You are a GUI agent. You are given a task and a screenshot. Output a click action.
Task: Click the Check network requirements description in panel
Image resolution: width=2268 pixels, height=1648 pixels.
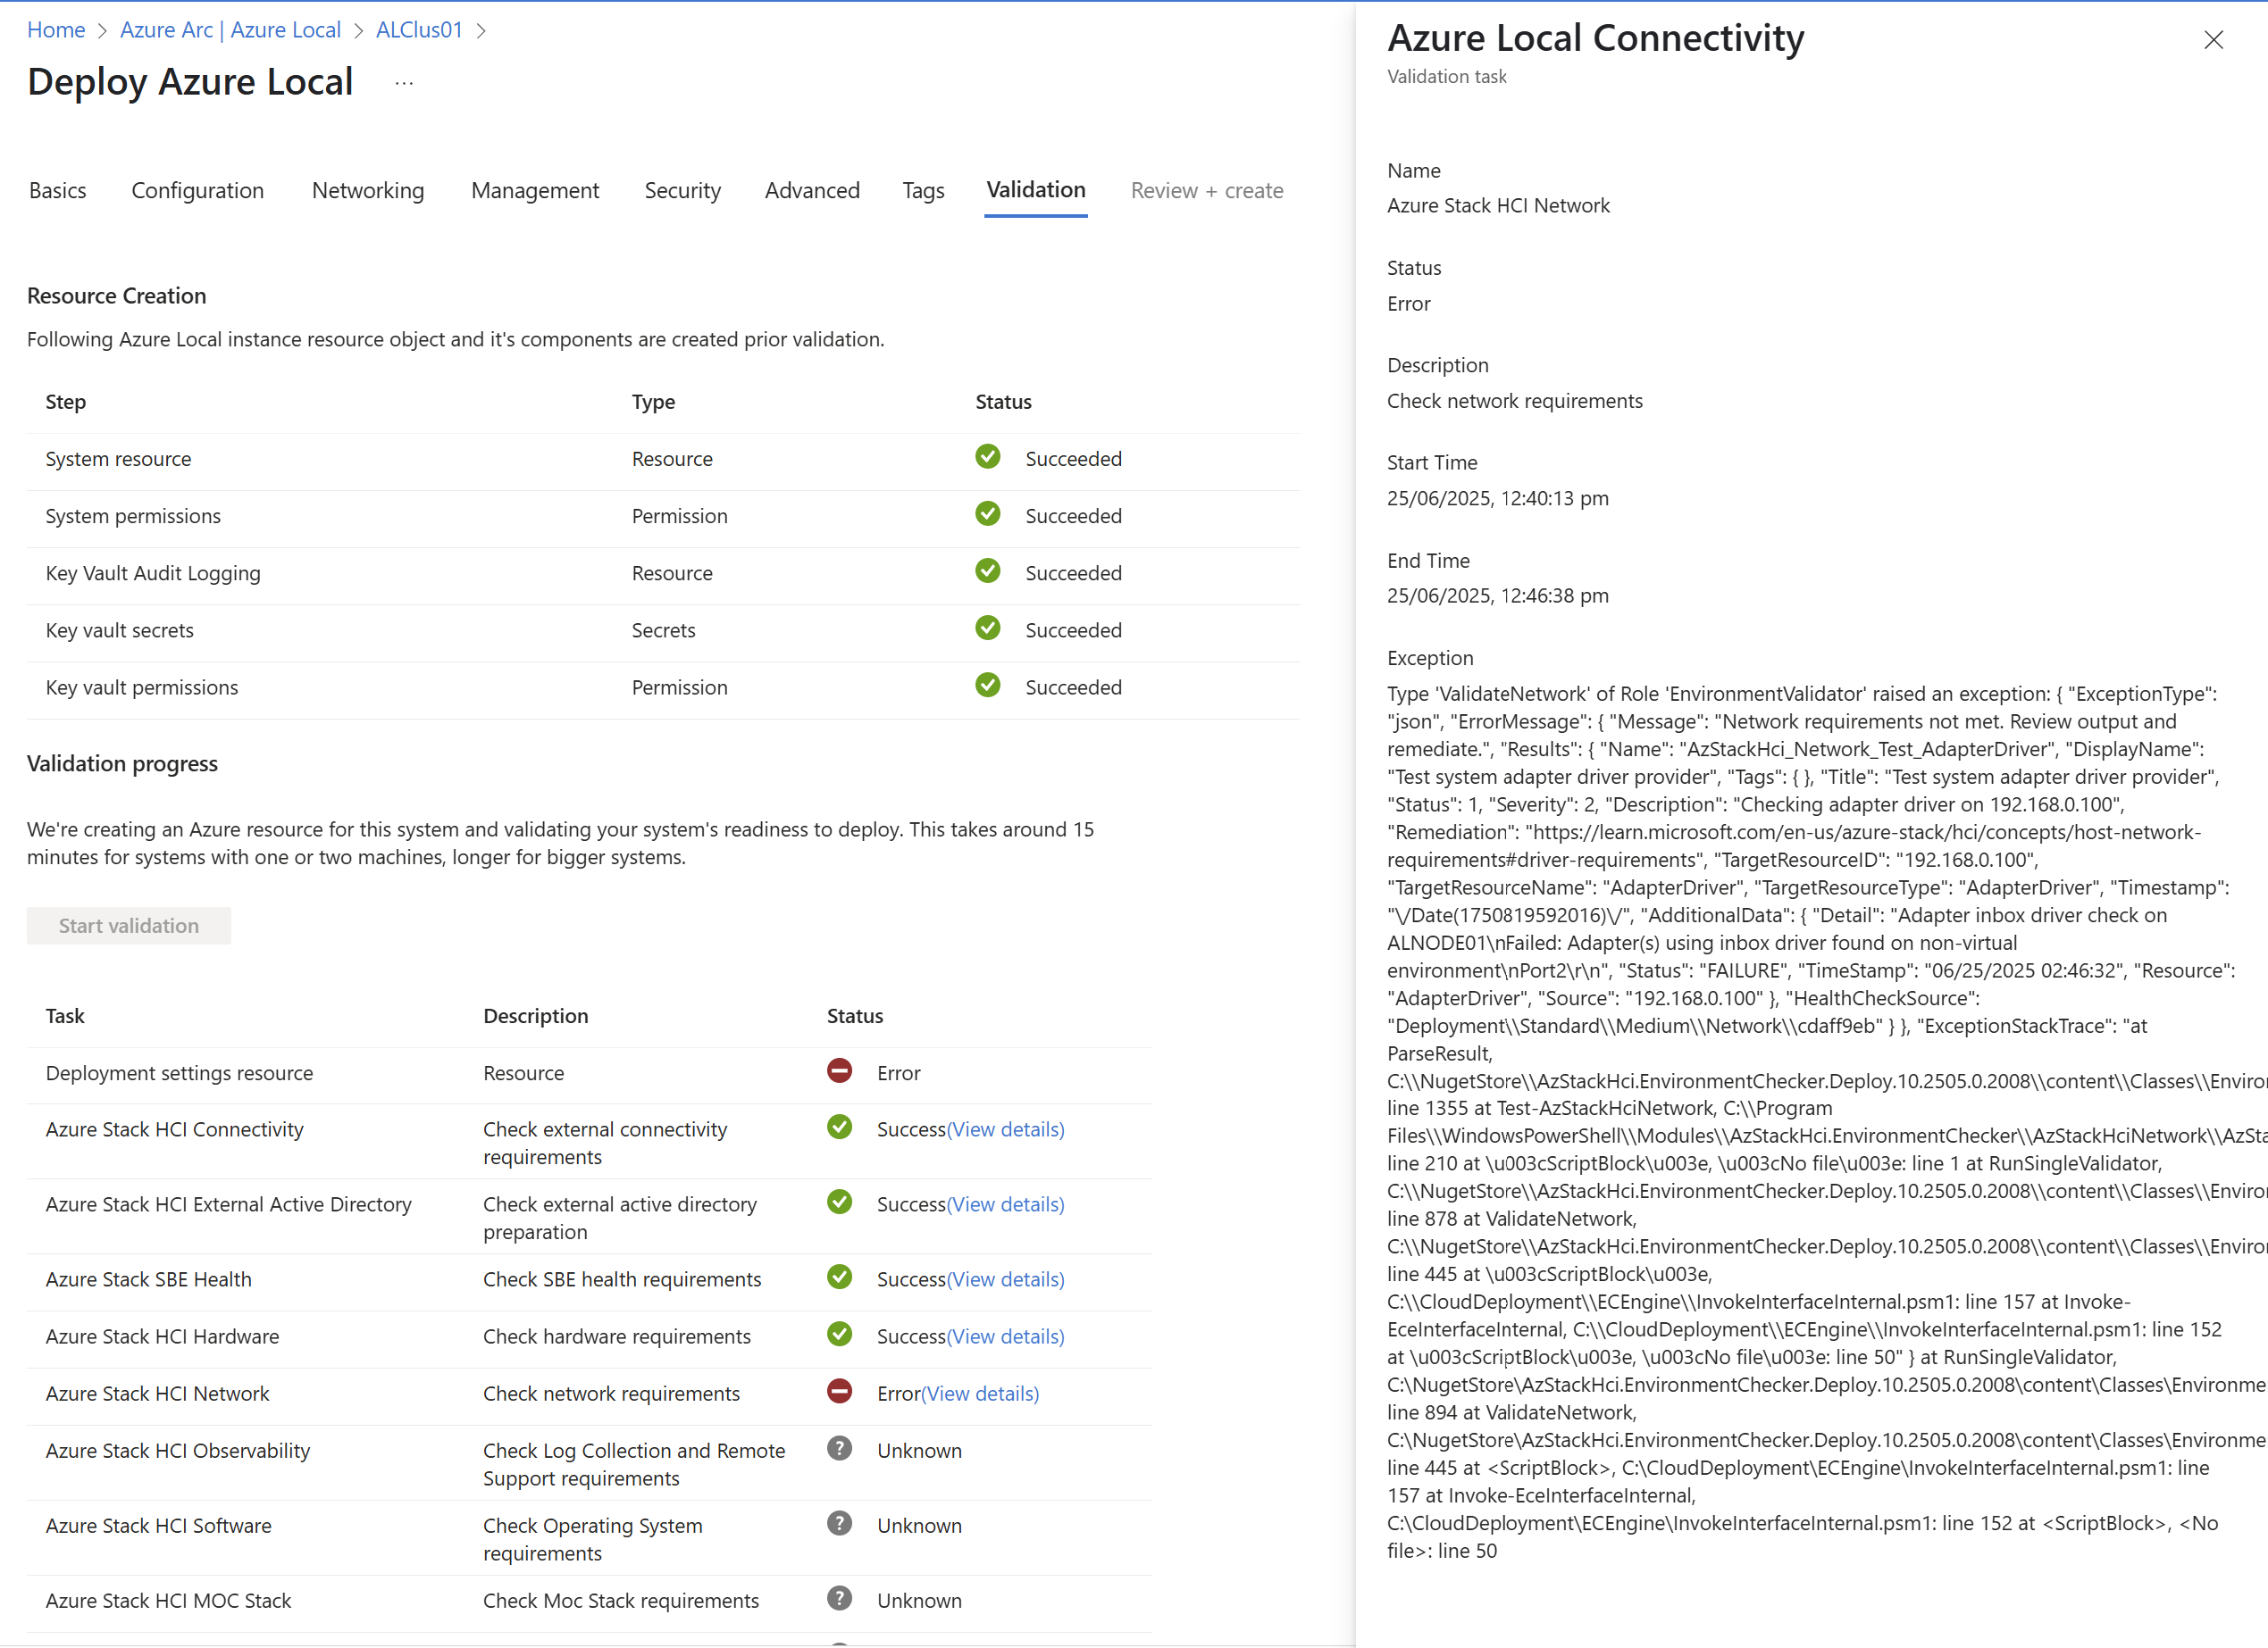pos(1514,401)
